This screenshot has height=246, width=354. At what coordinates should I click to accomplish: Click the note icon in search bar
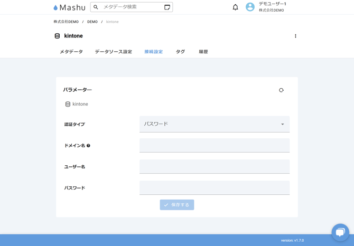[167, 7]
